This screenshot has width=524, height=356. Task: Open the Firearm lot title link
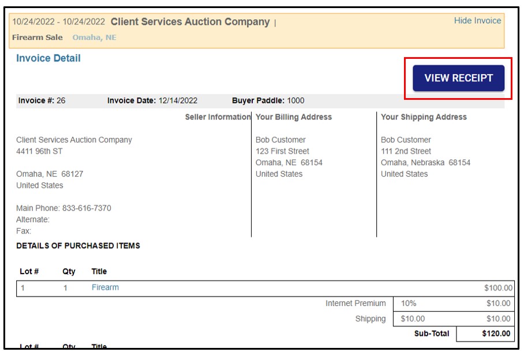click(x=105, y=287)
